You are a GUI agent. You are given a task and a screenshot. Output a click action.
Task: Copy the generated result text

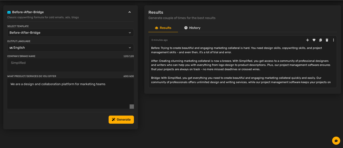320,40
